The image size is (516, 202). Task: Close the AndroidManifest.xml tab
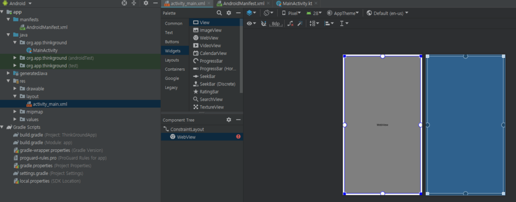coord(269,4)
